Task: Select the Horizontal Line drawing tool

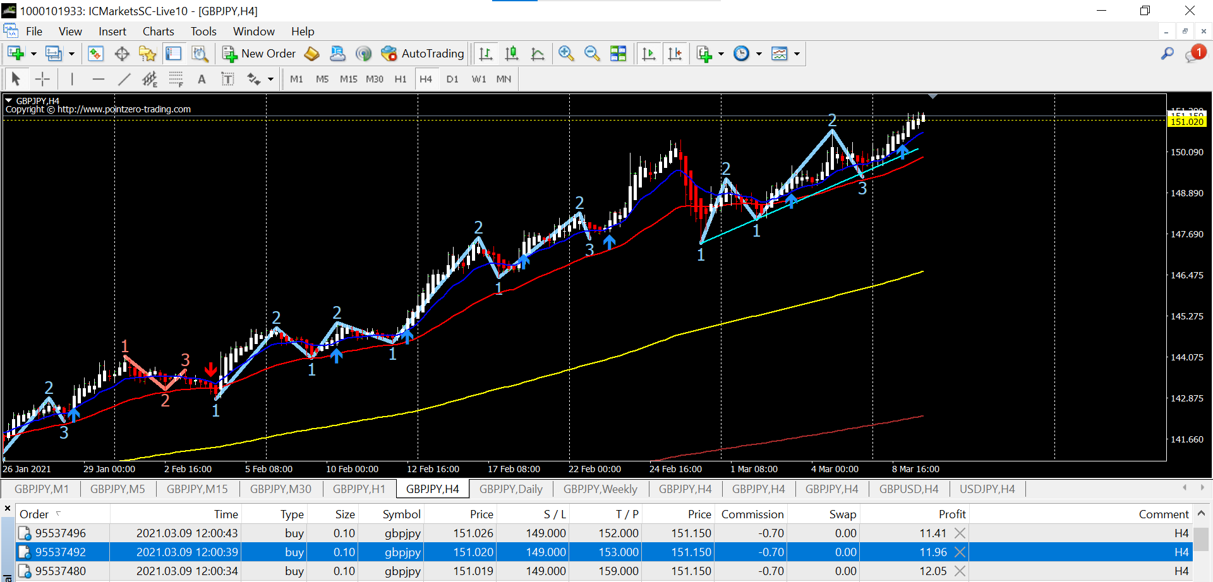Action: 98,79
